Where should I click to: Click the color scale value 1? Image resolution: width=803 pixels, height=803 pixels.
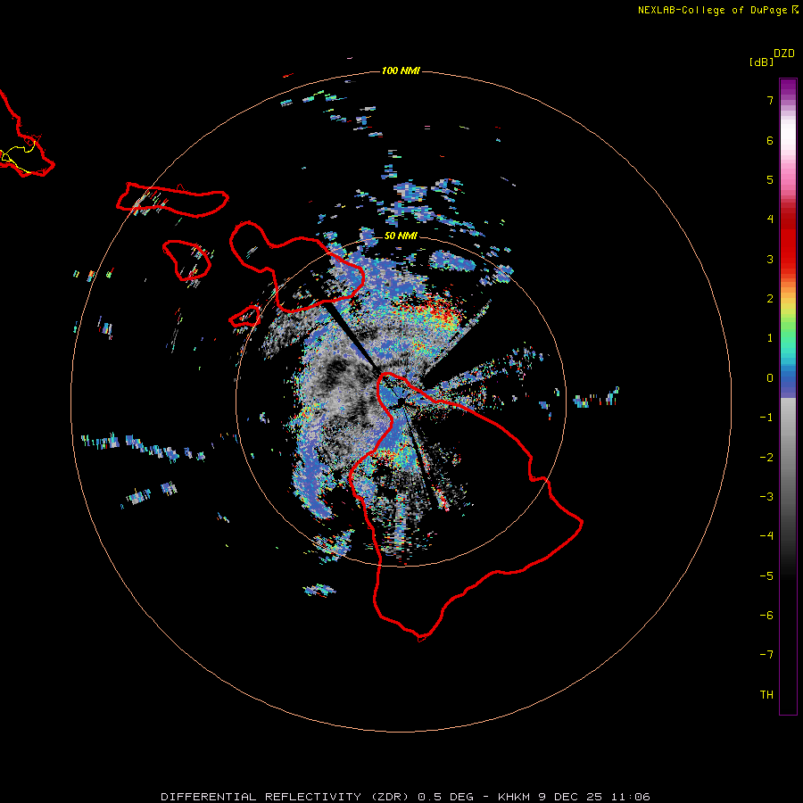[770, 338]
